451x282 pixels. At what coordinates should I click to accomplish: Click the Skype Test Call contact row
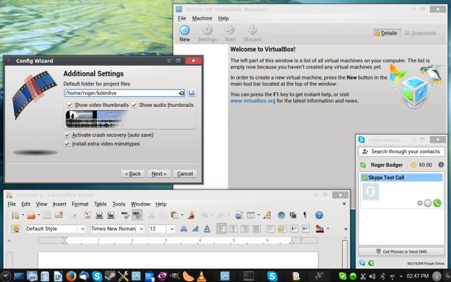[x=401, y=178]
